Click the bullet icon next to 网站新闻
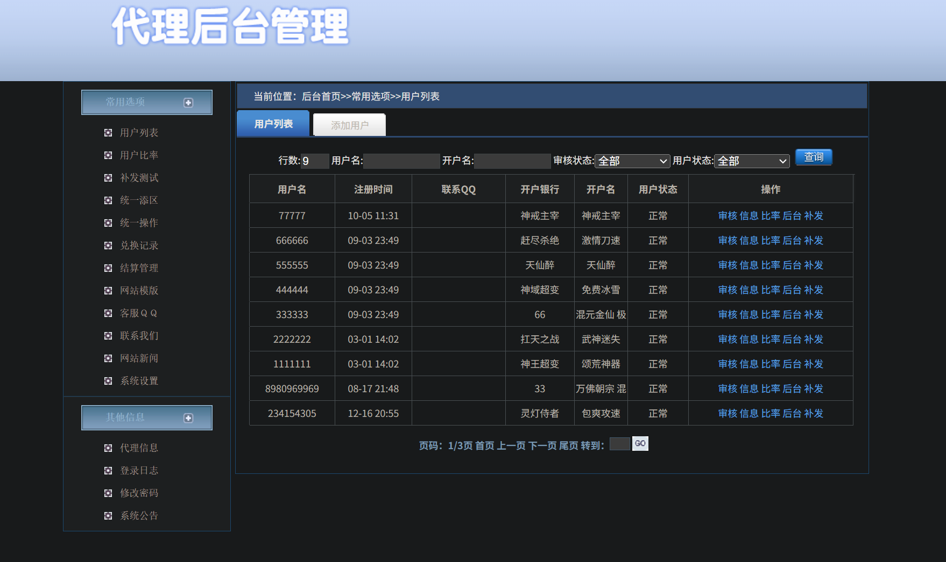 pyautogui.click(x=108, y=358)
